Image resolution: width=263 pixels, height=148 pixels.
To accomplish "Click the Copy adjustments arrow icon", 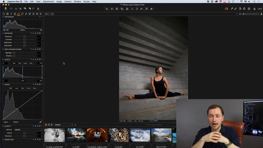I will click(232, 9).
